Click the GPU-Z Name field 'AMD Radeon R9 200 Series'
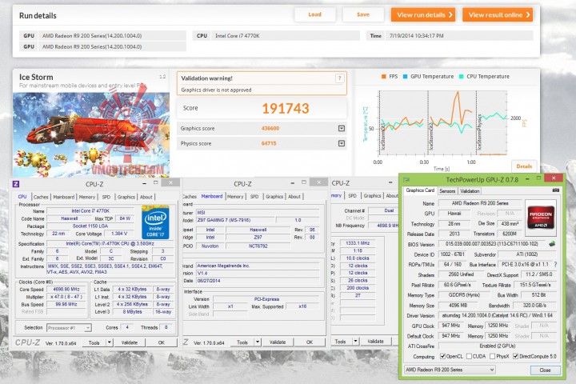 [480, 203]
